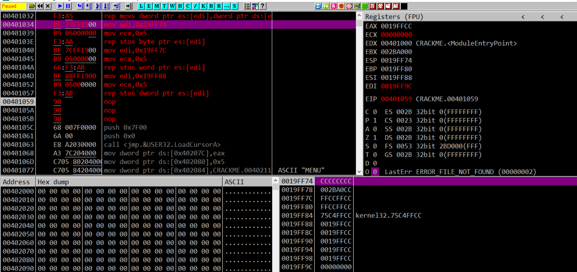Image resolution: width=577 pixels, height=272 pixels.
Task: Open Run trace with the dots button
Action: [227, 6]
